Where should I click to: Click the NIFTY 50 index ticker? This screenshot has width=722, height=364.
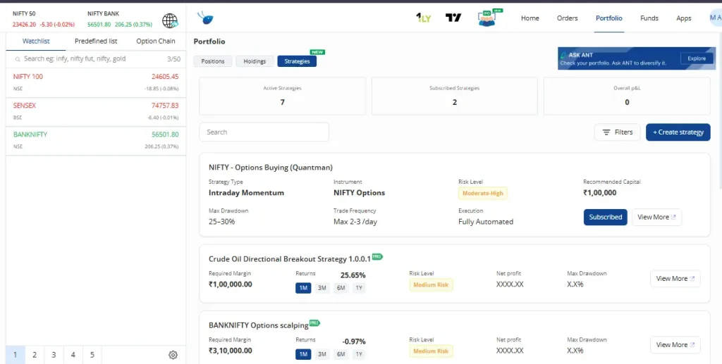coord(43,19)
